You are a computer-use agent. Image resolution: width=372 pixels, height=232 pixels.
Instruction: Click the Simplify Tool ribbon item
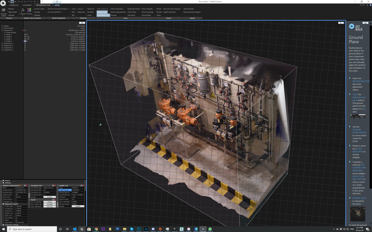(102, 12)
